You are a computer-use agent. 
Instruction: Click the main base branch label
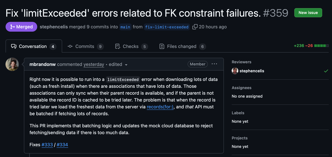125,27
